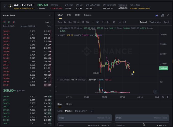Collapse the MA indicator legend row
Image resolution: width=173 pixels, height=127 pixels.
click(x=58, y=35)
